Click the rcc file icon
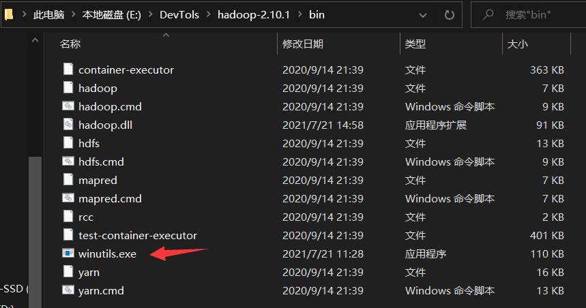This screenshot has height=308, width=586. pyautogui.click(x=68, y=217)
